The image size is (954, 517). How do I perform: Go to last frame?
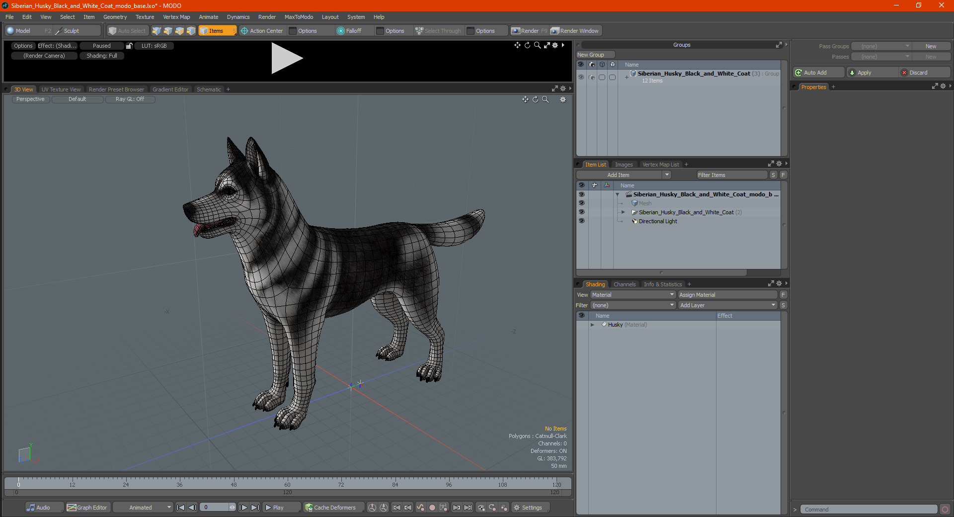pyautogui.click(x=255, y=508)
